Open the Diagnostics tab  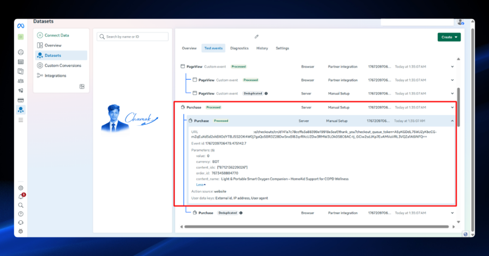tap(239, 48)
